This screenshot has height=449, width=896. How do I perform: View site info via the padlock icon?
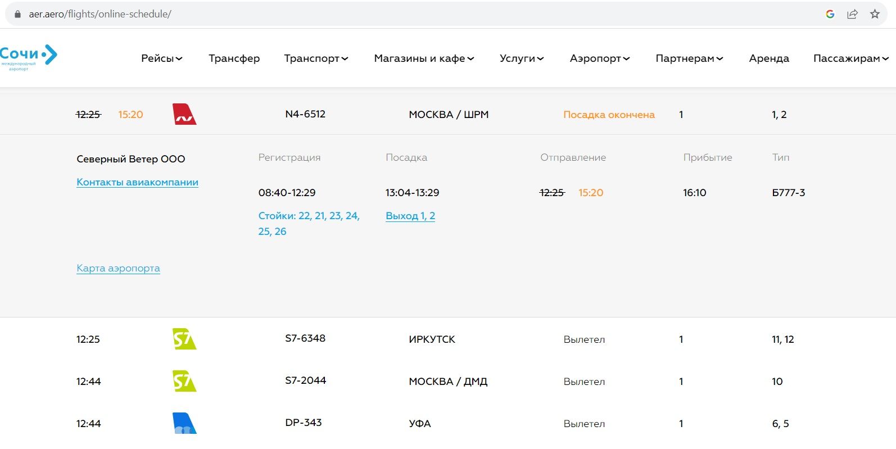tap(17, 14)
